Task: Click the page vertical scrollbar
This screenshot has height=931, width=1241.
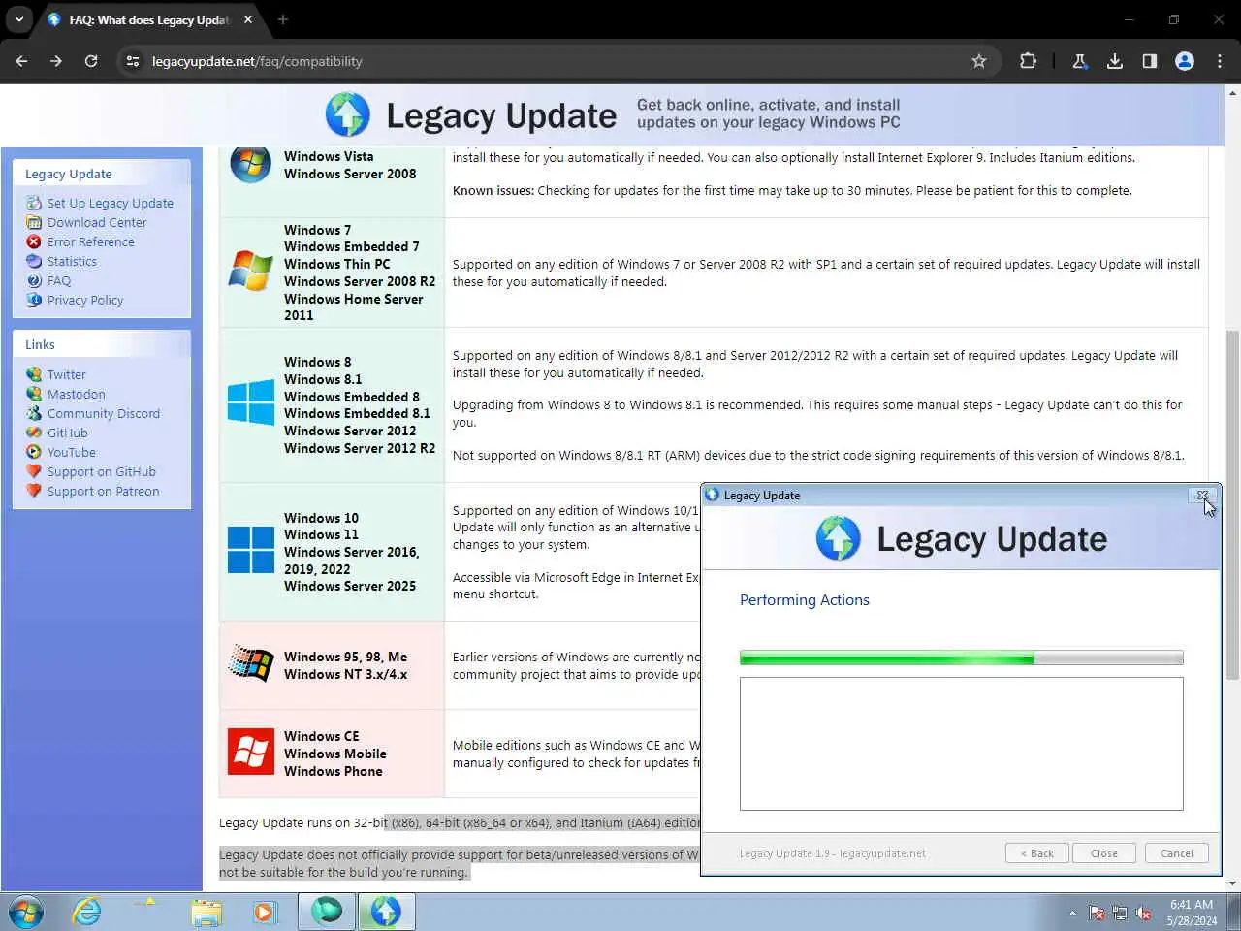Action: point(1232,504)
